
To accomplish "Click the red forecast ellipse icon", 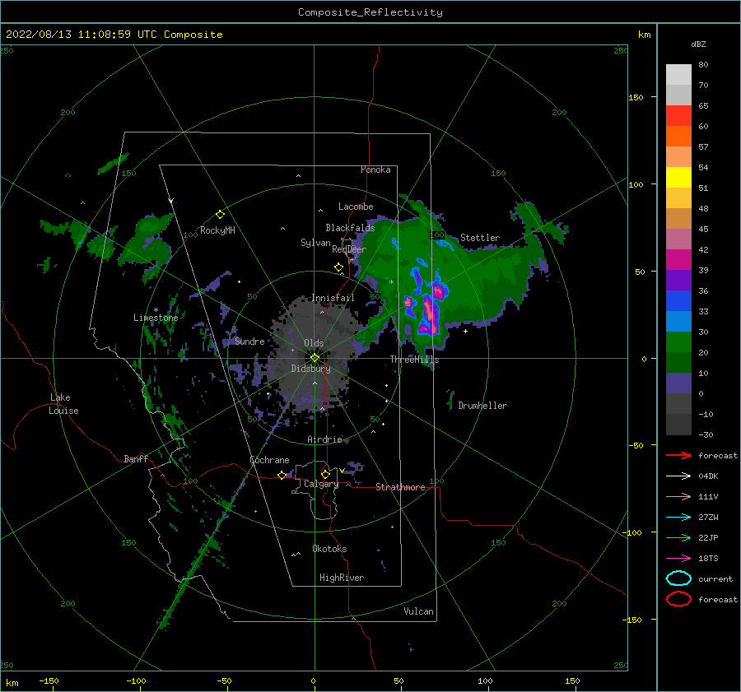I will 678,599.
